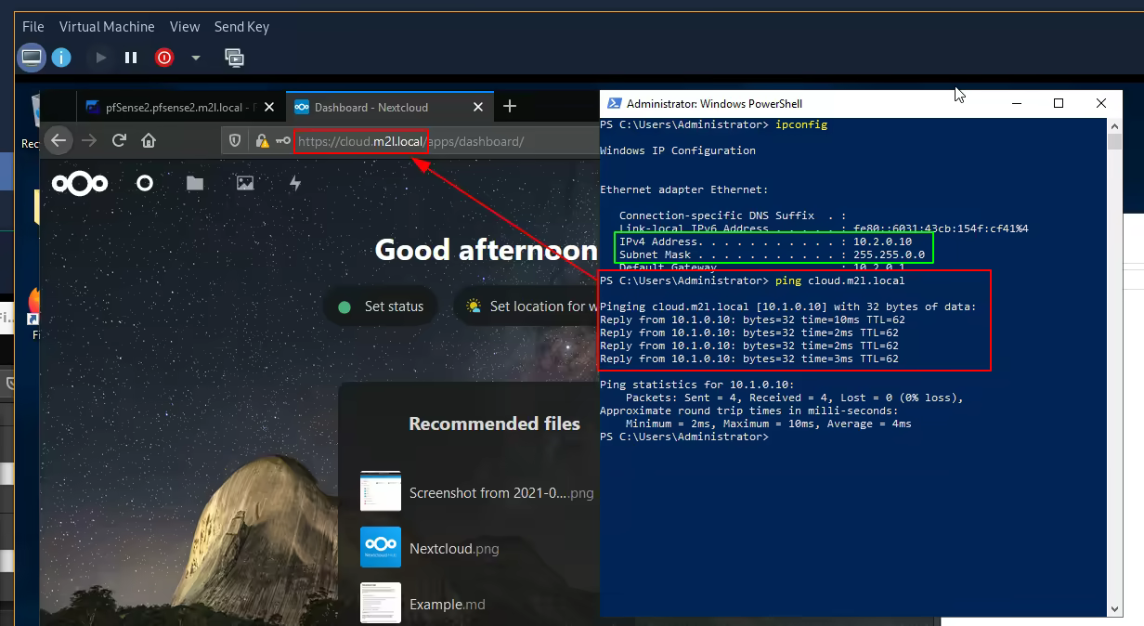Click the PowerShell title bar icon
This screenshot has height=626, width=1144.
[x=613, y=103]
